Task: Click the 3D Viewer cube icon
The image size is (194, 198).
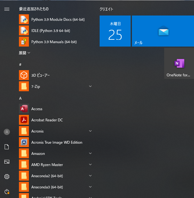Action: (x=24, y=75)
